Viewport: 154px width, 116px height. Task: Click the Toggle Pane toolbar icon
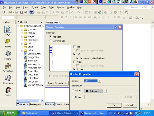point(31,12)
